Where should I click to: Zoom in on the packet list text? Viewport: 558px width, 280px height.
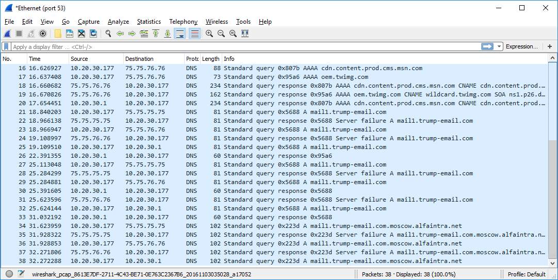pos(209,34)
